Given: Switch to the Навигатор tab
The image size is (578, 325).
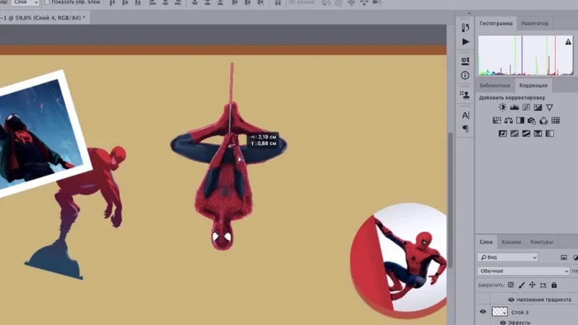Looking at the screenshot, I should [535, 23].
